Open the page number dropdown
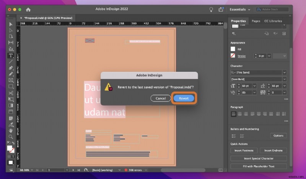This screenshot has height=179, width=306. pos(67,170)
